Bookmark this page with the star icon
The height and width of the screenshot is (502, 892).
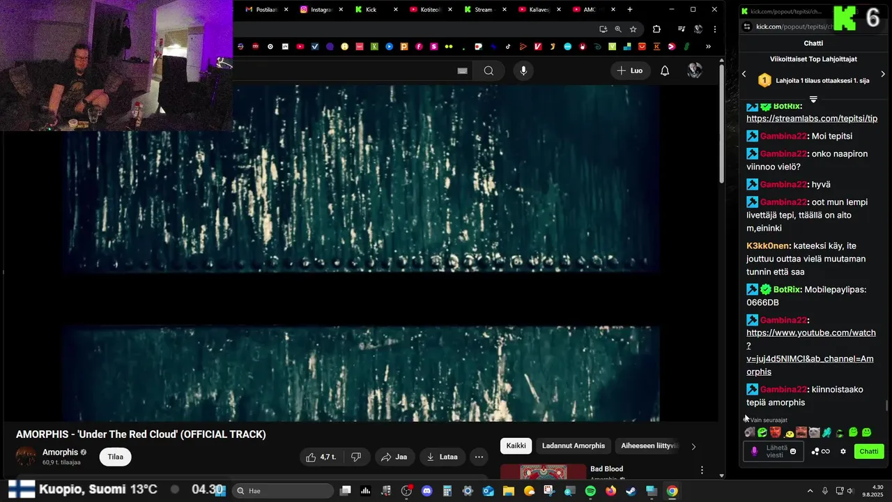(633, 29)
